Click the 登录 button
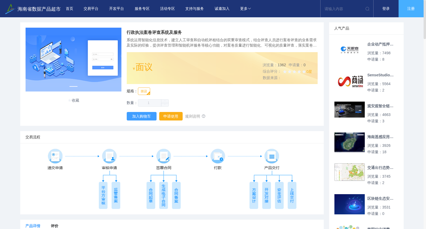 tap(386, 9)
